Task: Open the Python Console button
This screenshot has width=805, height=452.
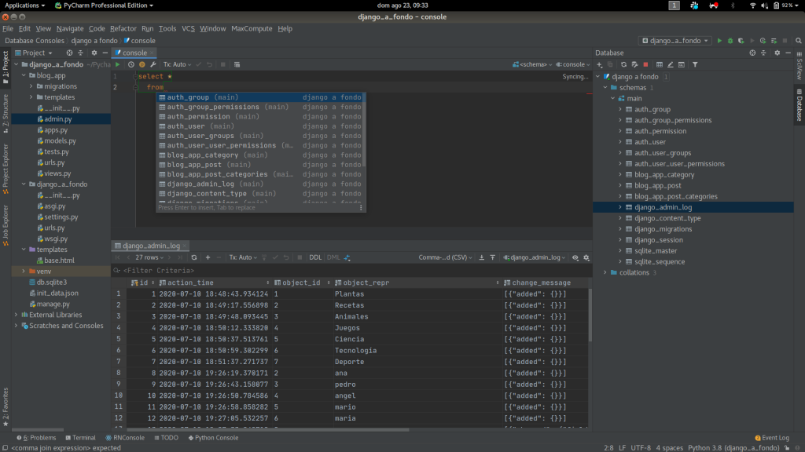Action: [213, 438]
